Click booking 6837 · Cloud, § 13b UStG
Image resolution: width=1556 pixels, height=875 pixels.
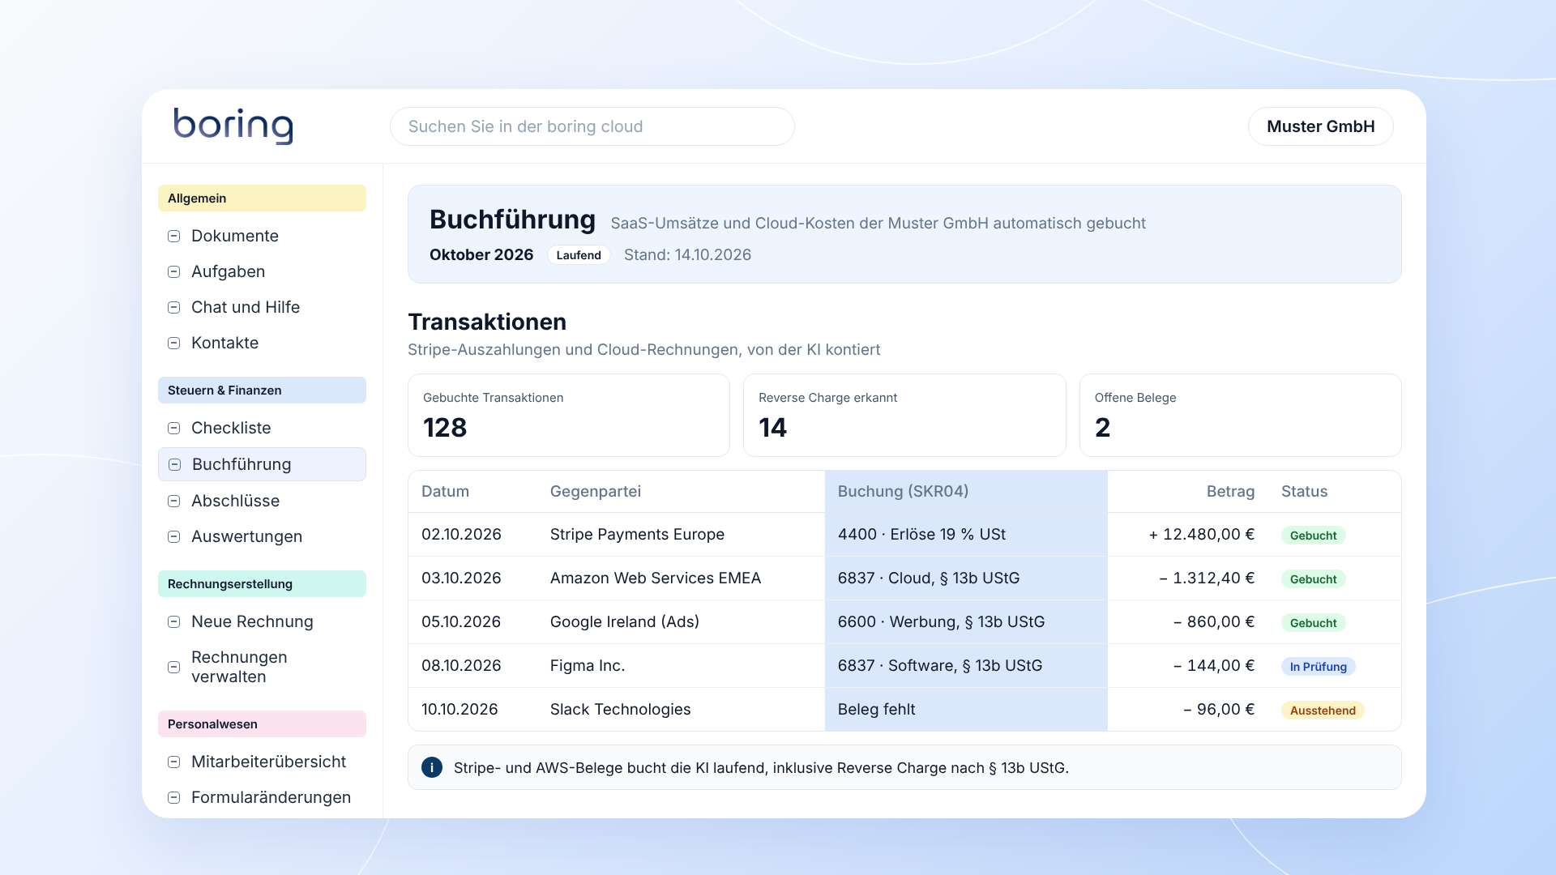coord(929,578)
